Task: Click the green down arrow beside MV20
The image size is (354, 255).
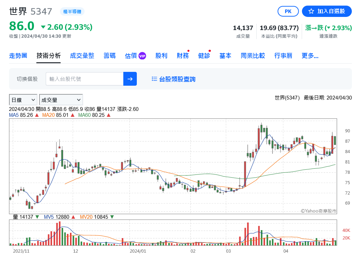Action: pos(112,217)
